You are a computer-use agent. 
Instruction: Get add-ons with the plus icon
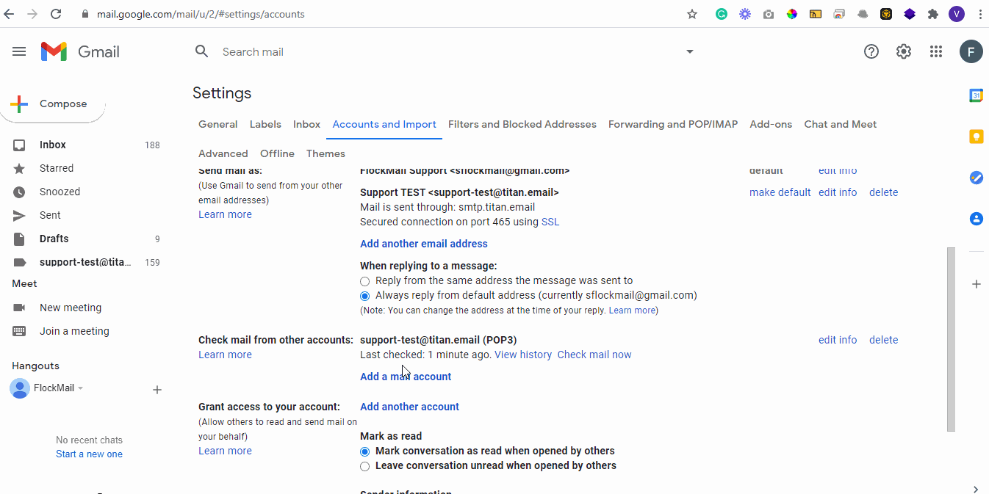[977, 284]
